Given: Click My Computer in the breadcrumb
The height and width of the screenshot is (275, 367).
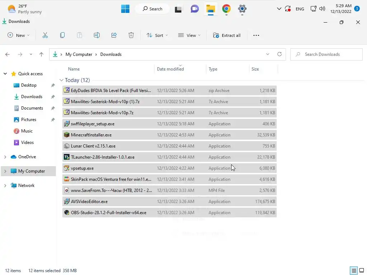Looking at the screenshot, I should point(79,54).
